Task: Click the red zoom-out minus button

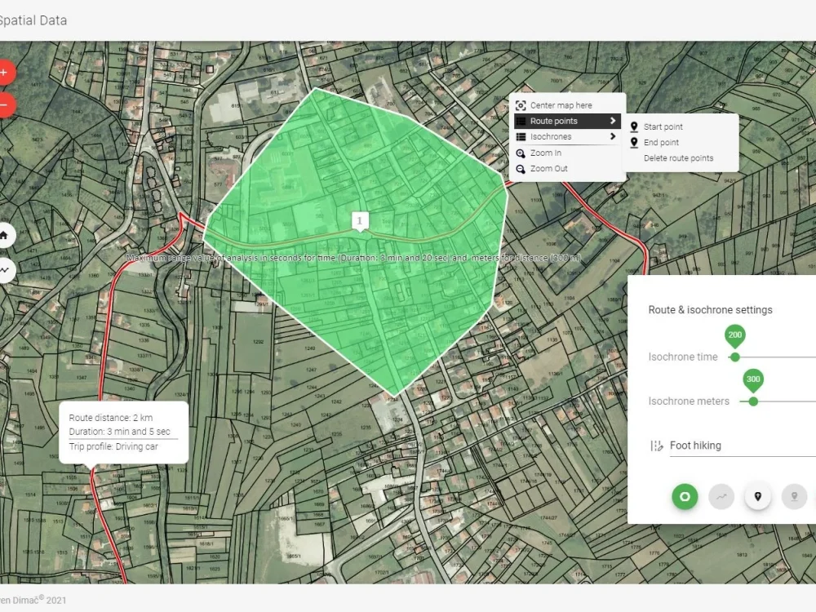Action: point(4,105)
